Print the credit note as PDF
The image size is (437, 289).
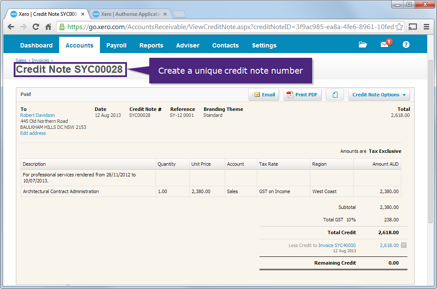coord(302,94)
